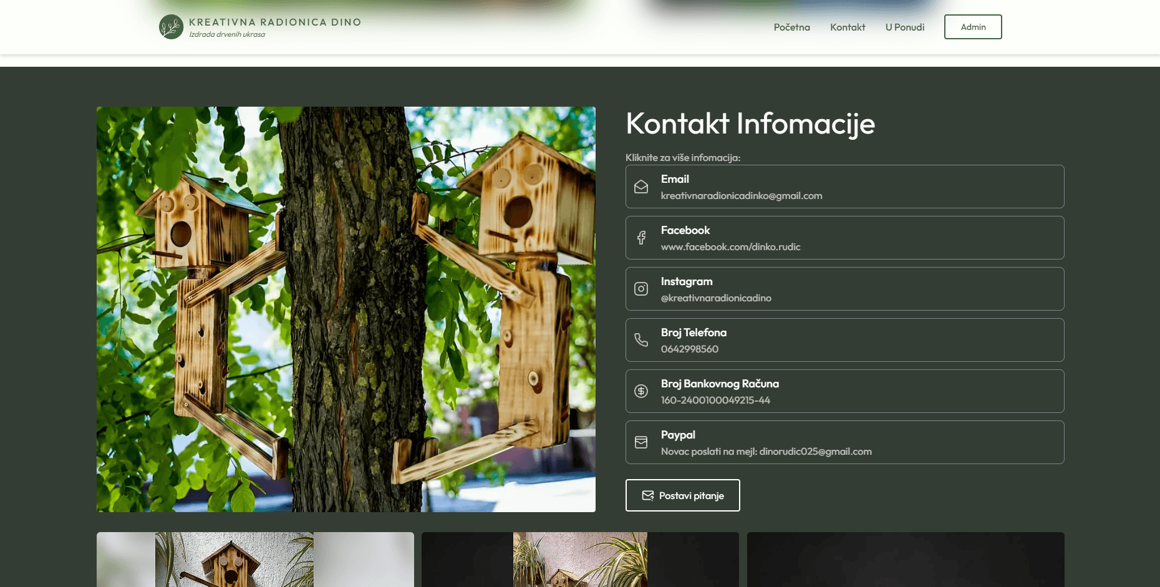Click the KREATIVNA RADIONICA DINO site title
Image resolution: width=1160 pixels, height=587 pixels.
coord(275,22)
